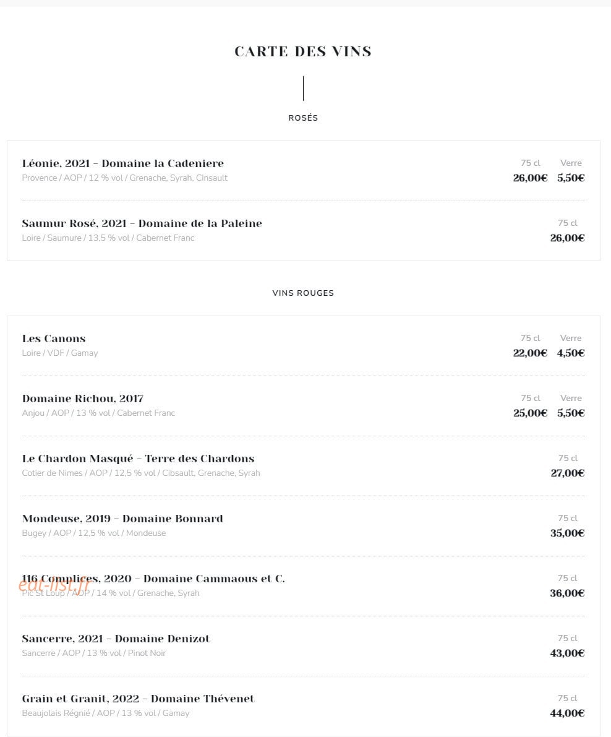Select the Domaine Richou, 2017 entry
The image size is (611, 737).
(x=83, y=399)
